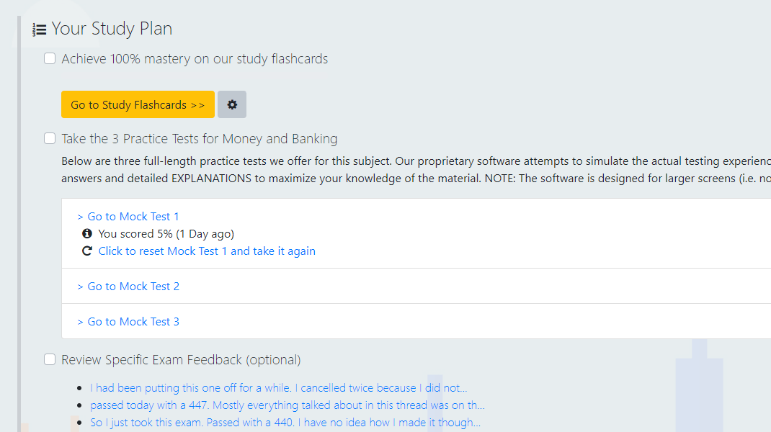Open the feedback thread about cancelling twice
771x432 pixels.
[x=277, y=387]
